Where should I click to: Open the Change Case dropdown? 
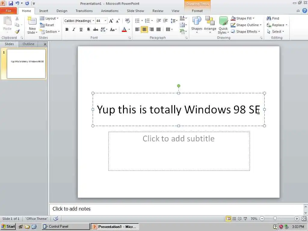113,29
